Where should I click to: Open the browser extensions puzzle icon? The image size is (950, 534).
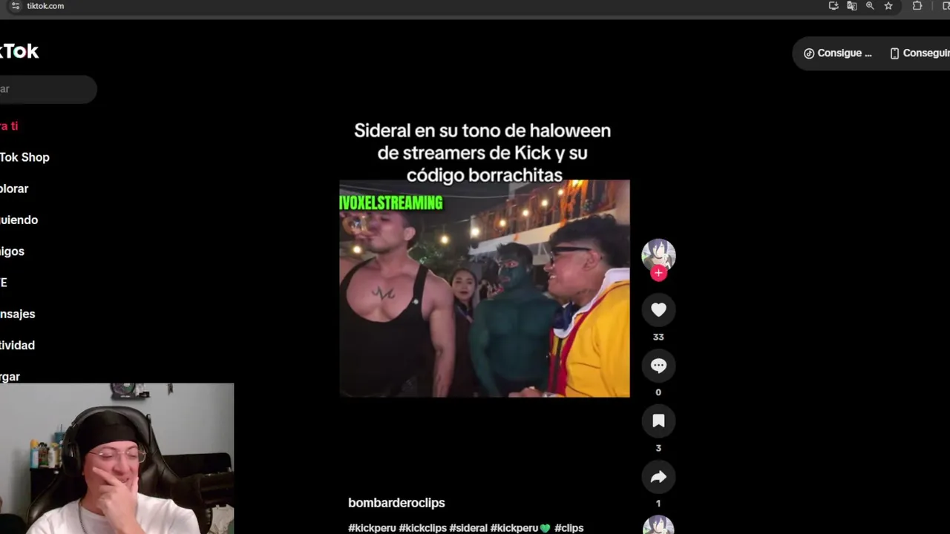(917, 6)
